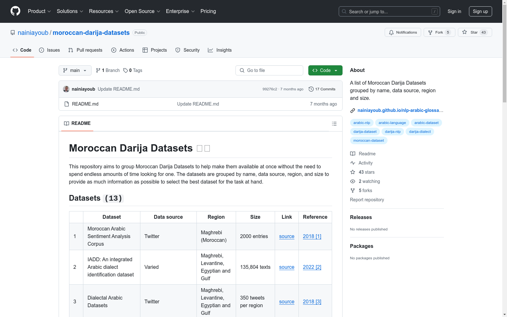The image size is (507, 317).
Task: Open the source link for Dialectal Arabic Datasets
Action: pos(287,302)
